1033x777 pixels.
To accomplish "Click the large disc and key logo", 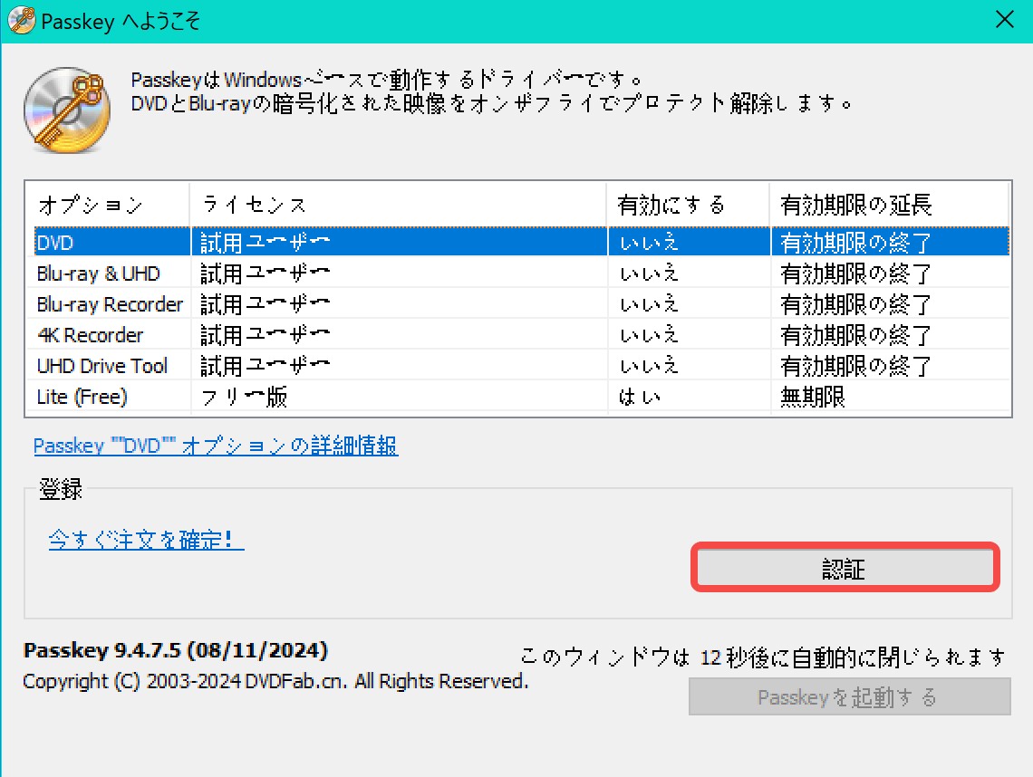I will (x=67, y=110).
